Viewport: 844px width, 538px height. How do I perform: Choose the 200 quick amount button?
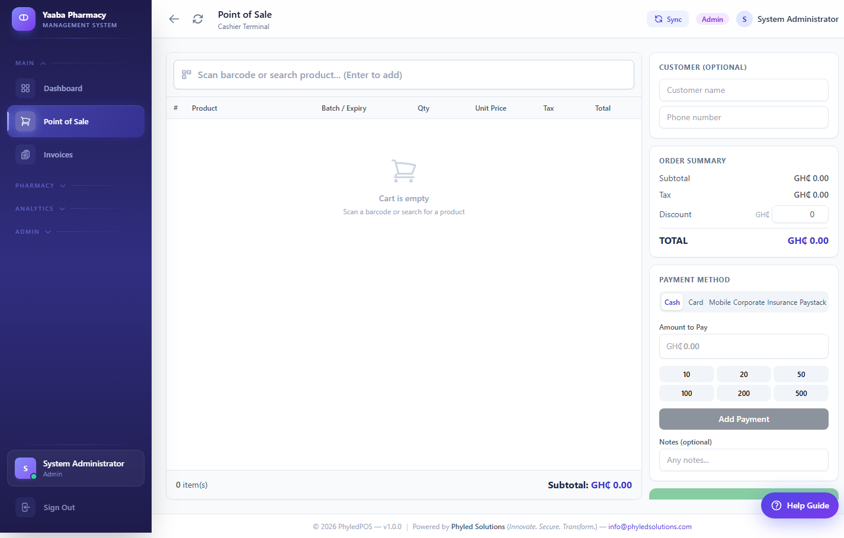point(744,393)
